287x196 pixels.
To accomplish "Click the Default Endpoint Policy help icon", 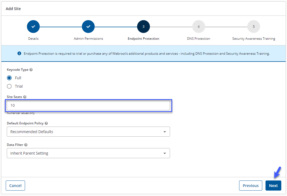I will tap(46, 123).
